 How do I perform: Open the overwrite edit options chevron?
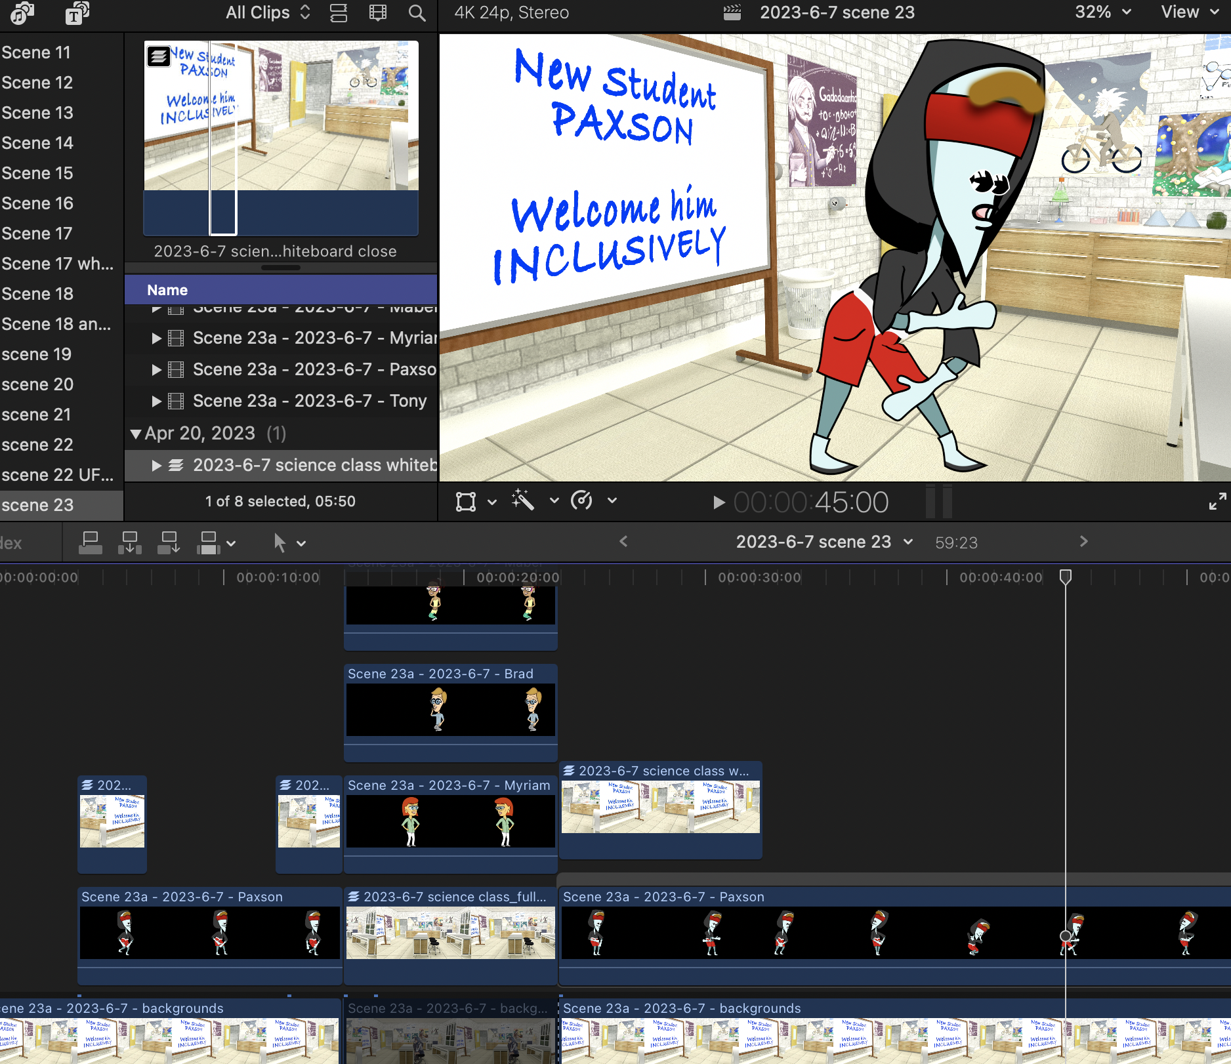pos(231,544)
